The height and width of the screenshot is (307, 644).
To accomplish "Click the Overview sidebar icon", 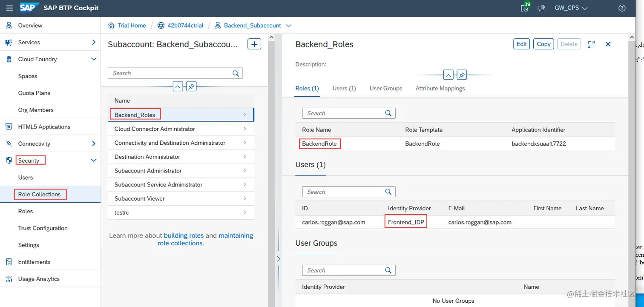I will coord(9,26).
